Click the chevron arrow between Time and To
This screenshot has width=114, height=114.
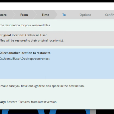pos(56,15)
